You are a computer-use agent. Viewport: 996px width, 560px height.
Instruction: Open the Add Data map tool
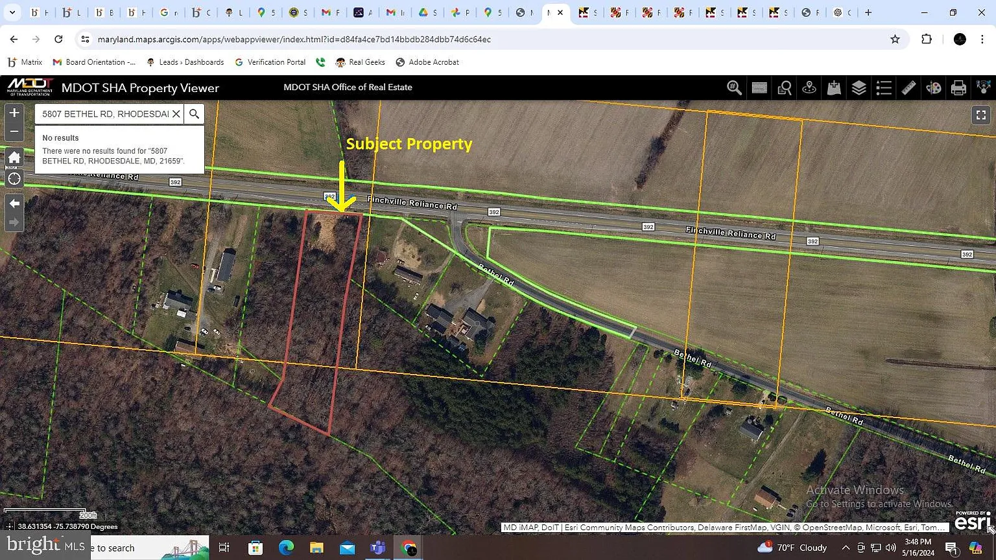[834, 87]
